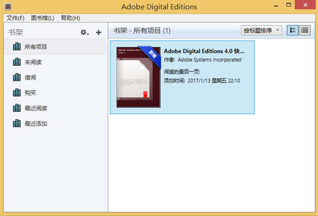Click the 最近阅读 bookshelf icon
The width and height of the screenshot is (318, 216).
(16, 108)
